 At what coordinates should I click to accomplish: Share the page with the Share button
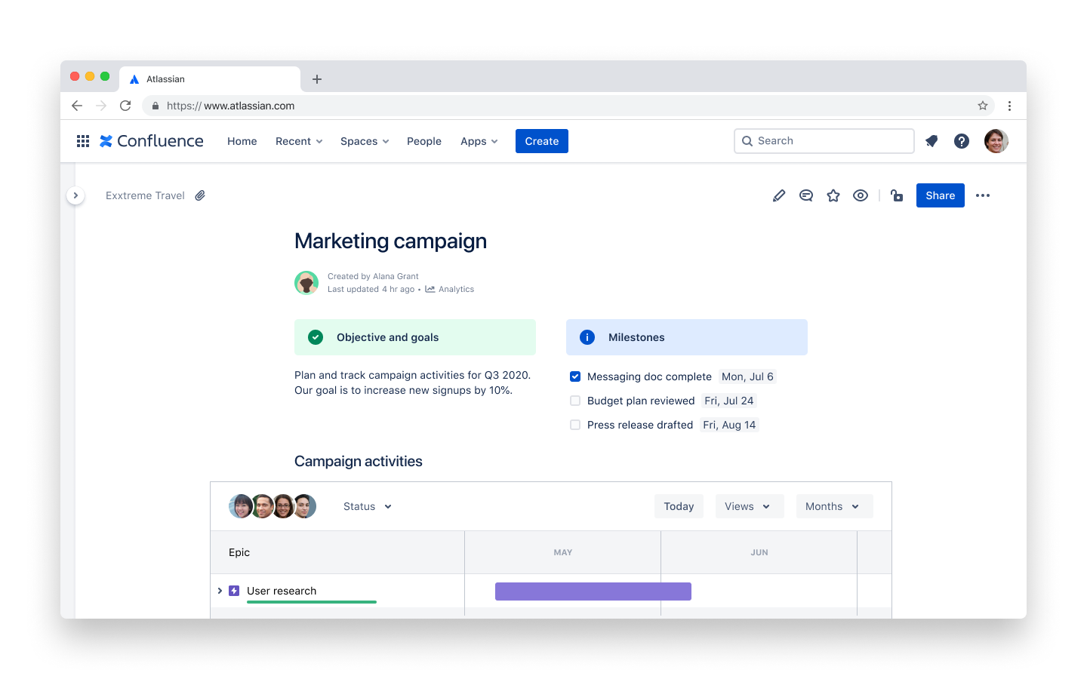tap(940, 195)
